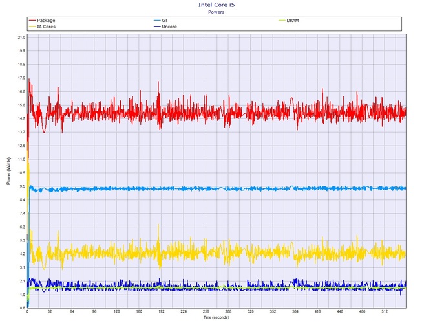Screen dimensions: 433x325
Task: Click the 19.9 y-axis value
Action: (21, 51)
